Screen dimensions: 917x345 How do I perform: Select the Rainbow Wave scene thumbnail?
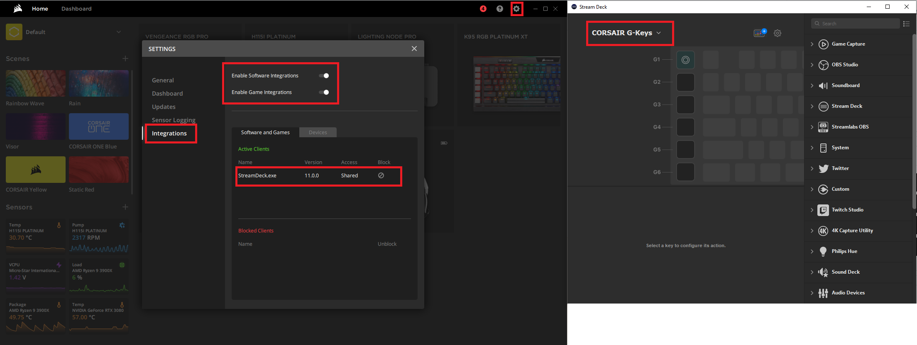coord(36,83)
